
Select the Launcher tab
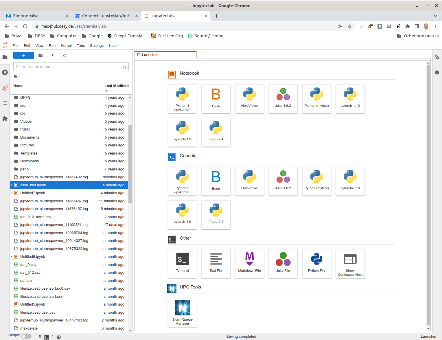(165, 55)
